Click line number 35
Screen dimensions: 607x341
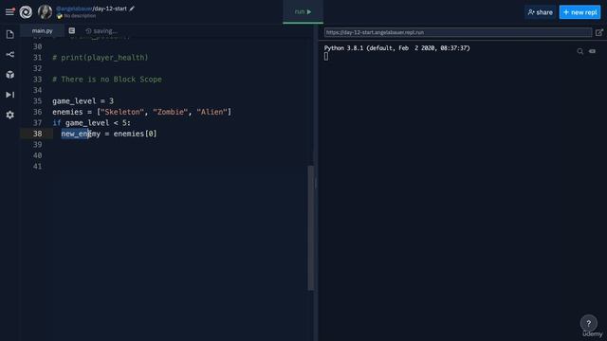(x=38, y=101)
